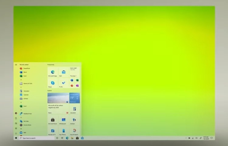
Task: Click the pen icon in the tray
Action: (201, 138)
